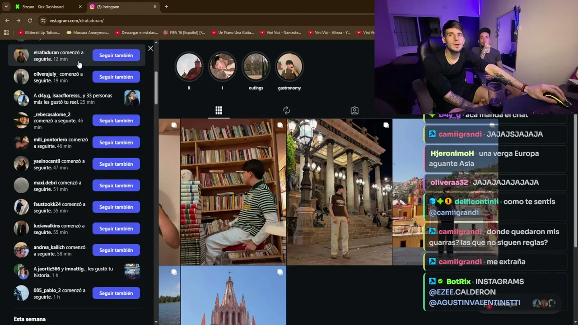Click the notifications panel scrollbar
Screen dimensions: 578x325
click(x=156, y=88)
